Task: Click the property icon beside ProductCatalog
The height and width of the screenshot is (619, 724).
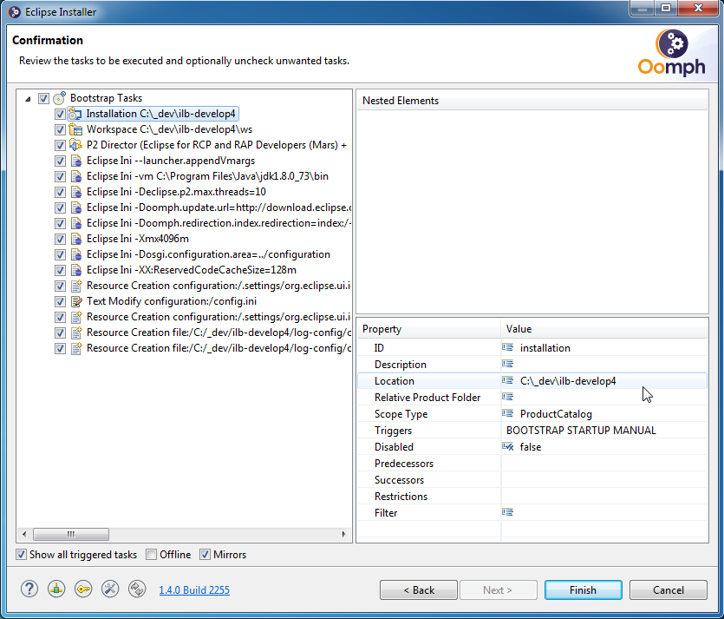Action: (x=508, y=413)
